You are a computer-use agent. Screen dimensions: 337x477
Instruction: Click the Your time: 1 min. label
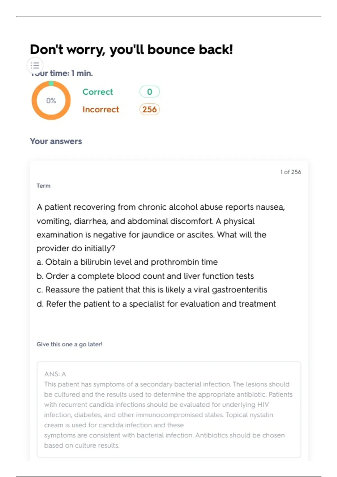[62, 73]
